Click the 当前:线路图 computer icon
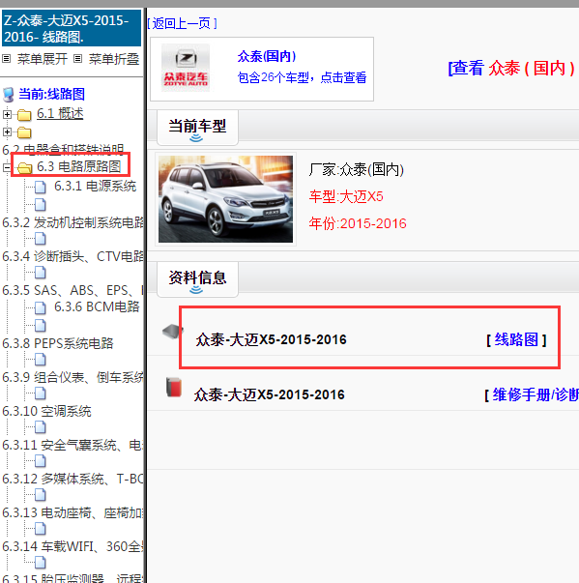Viewport: 579px width, 583px height. tap(9, 95)
